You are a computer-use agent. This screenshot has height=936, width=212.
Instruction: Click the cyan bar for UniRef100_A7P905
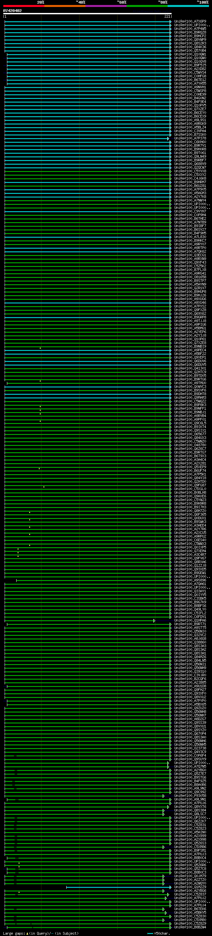[x=88, y=190]
